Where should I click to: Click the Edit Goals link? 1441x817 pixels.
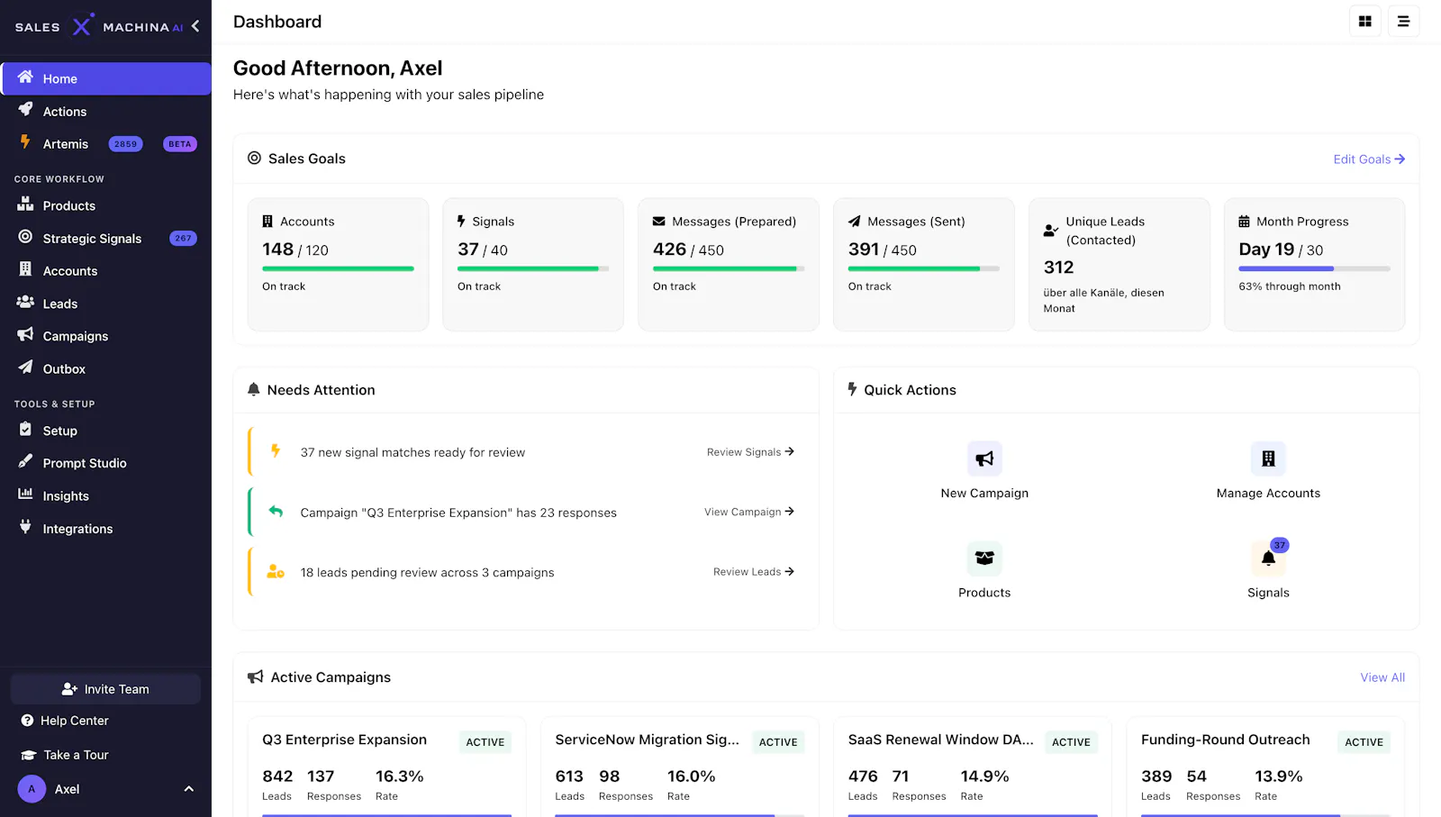point(1369,159)
